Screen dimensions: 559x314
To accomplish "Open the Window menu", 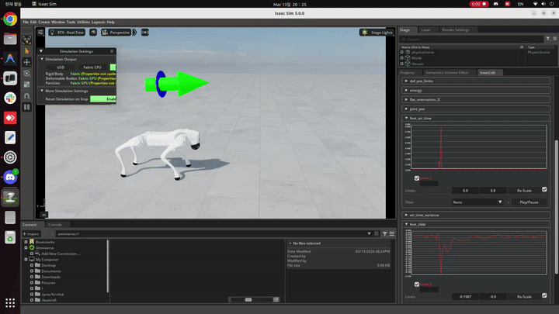I will (x=58, y=22).
